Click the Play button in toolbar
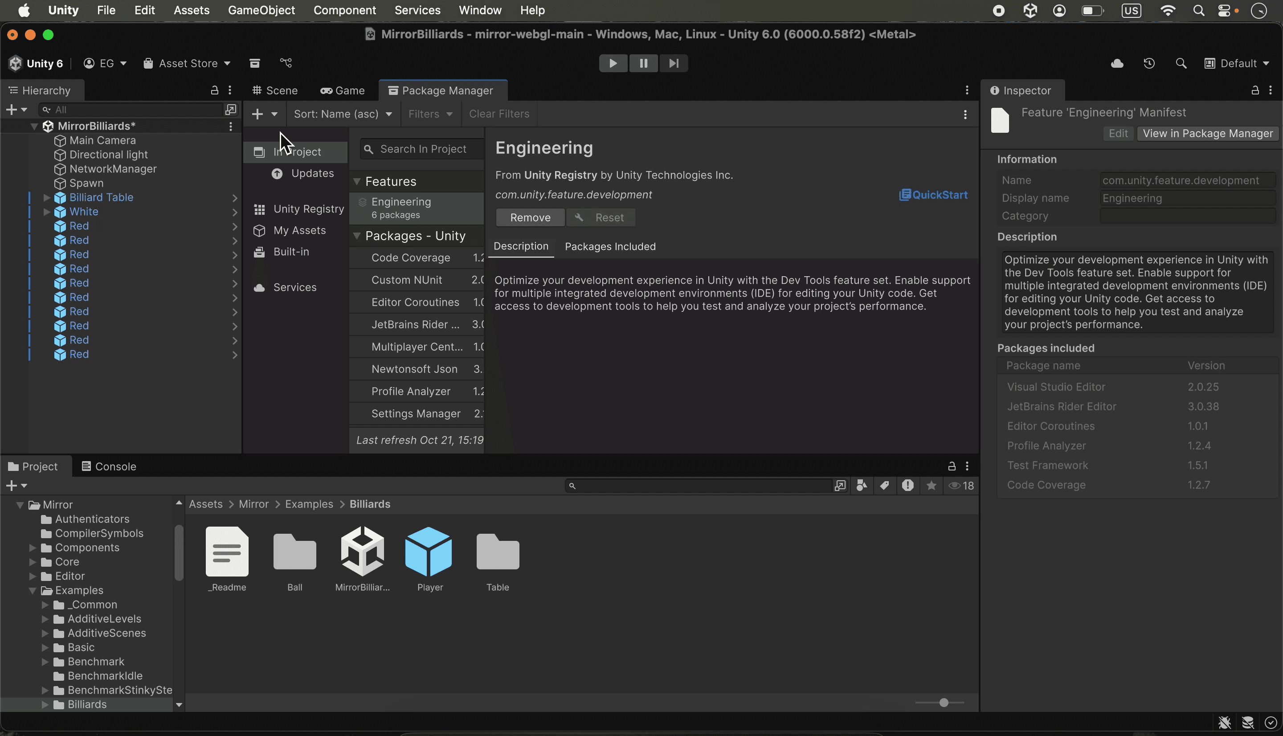 pyautogui.click(x=613, y=63)
